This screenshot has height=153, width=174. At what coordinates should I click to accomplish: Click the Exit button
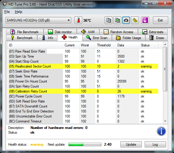pyautogui.click(x=160, y=20)
